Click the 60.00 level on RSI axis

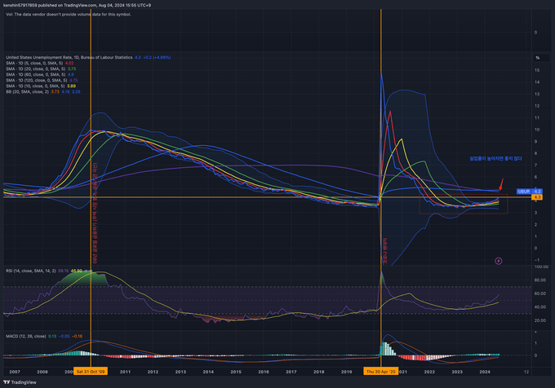pyautogui.click(x=539, y=293)
